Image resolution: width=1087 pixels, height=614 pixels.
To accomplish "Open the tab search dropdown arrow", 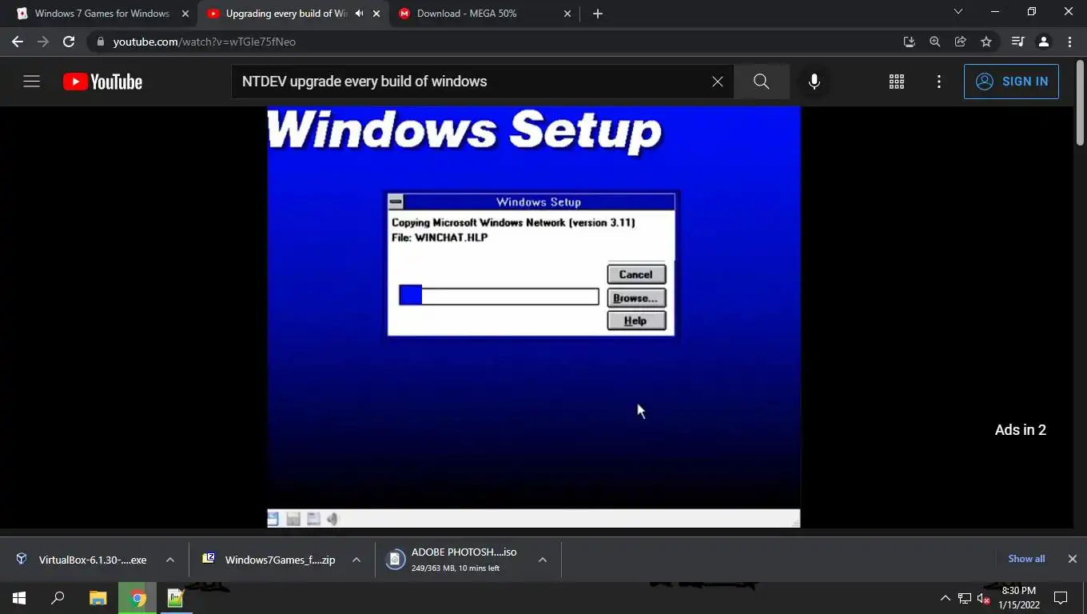I will (958, 12).
